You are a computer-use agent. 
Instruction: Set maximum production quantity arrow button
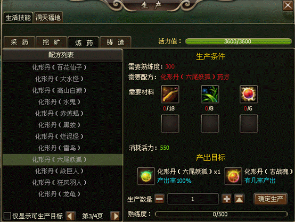point(239,199)
